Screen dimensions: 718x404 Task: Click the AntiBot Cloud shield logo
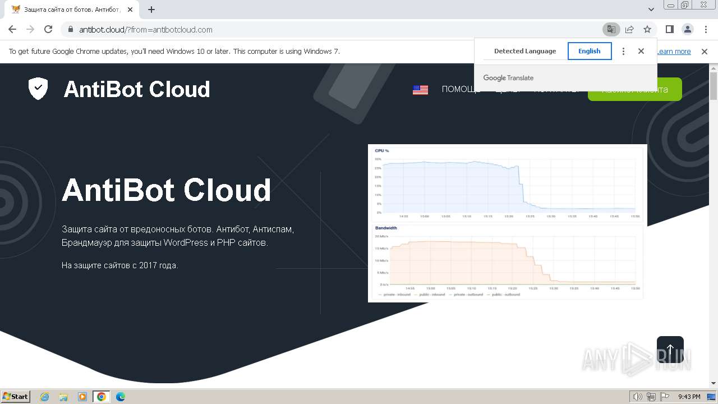tap(38, 89)
